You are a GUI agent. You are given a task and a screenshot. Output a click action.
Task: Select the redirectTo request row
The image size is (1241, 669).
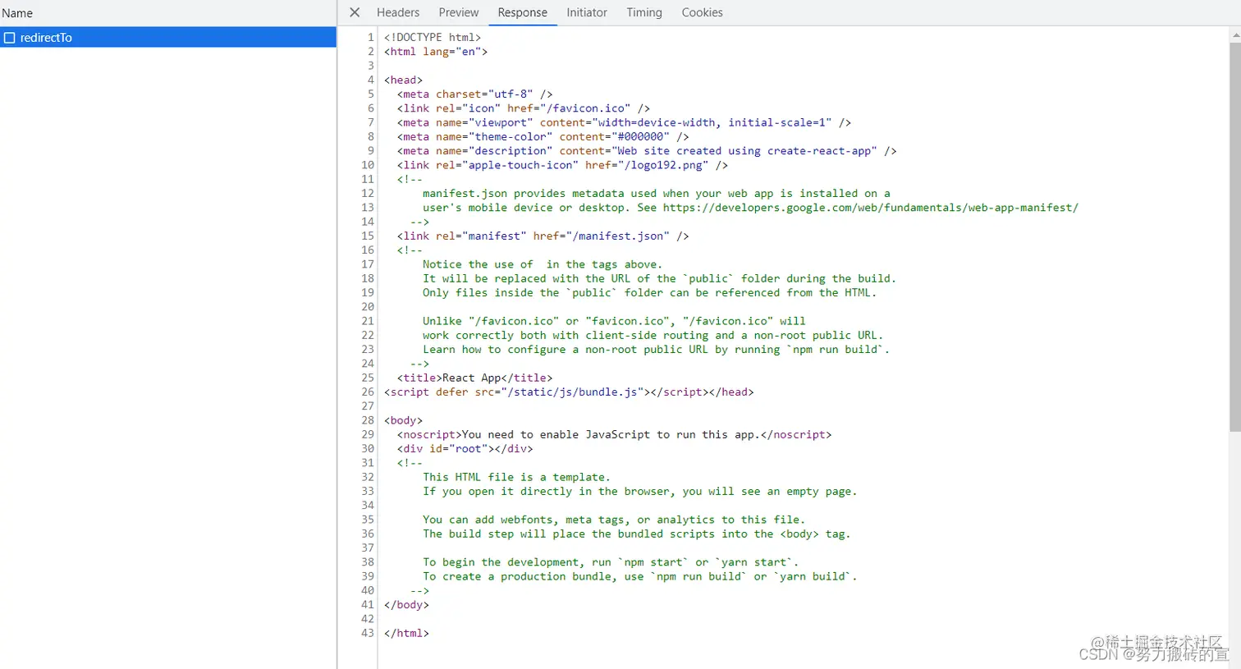pos(168,38)
